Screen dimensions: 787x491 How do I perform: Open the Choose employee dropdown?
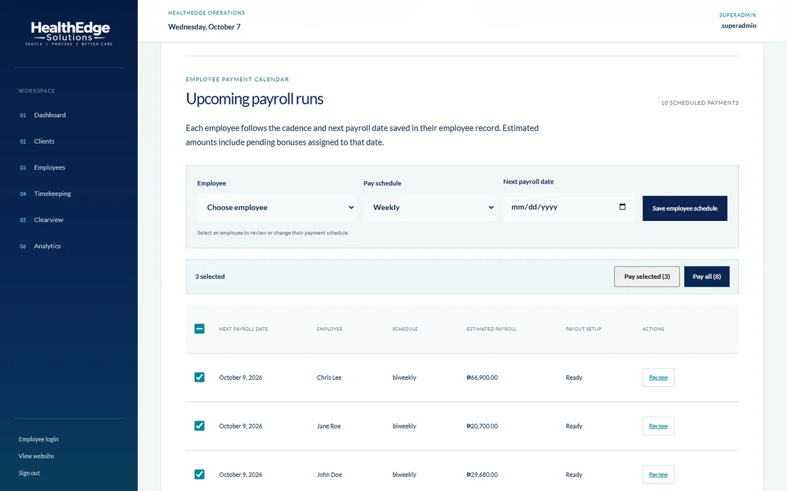[276, 207]
